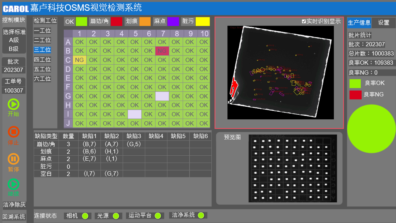Click the green 继续 resume icon
The width and height of the screenshot is (396, 223).
[13, 184]
